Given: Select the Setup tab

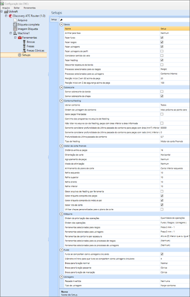Looking at the screenshot, I should coord(54,20).
